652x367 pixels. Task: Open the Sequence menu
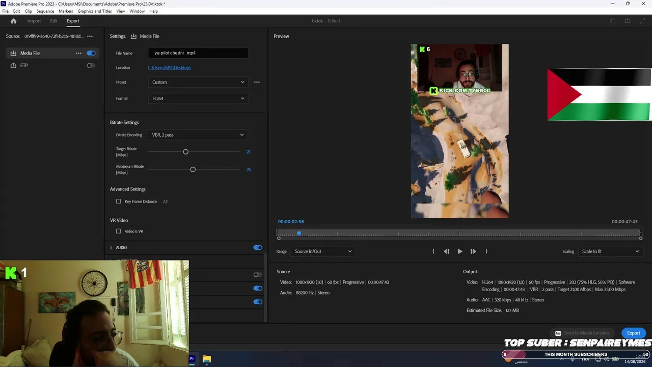pyautogui.click(x=45, y=11)
